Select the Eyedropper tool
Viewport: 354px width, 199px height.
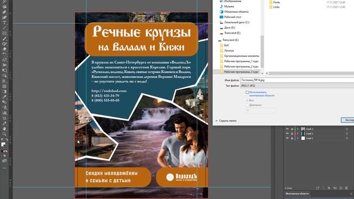pos(4,97)
